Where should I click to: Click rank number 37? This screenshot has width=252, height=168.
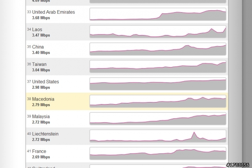click(x=29, y=82)
